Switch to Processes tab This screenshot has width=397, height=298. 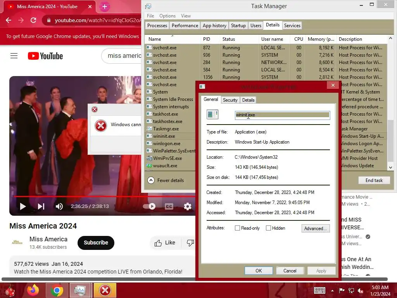pyautogui.click(x=157, y=26)
